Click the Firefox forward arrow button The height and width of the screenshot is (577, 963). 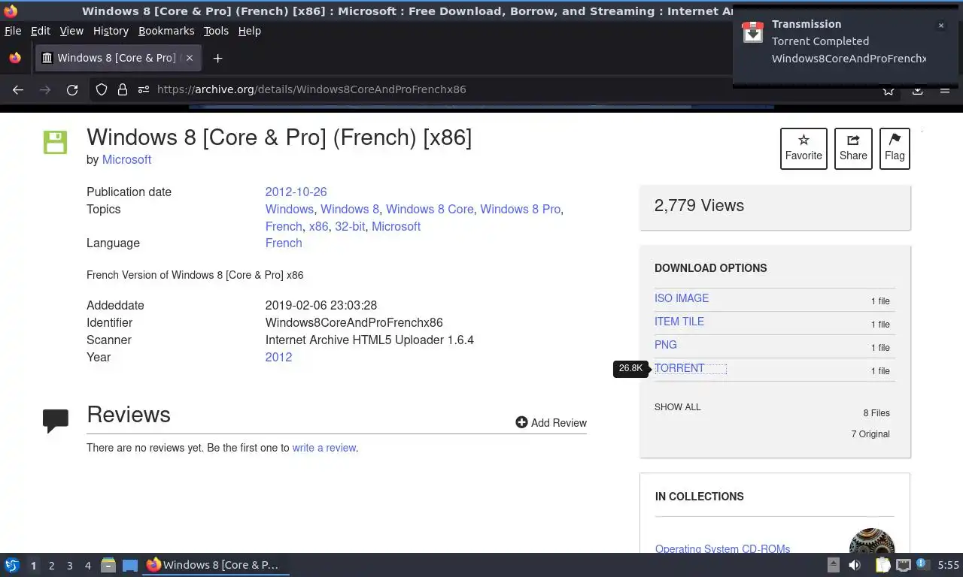(x=45, y=89)
